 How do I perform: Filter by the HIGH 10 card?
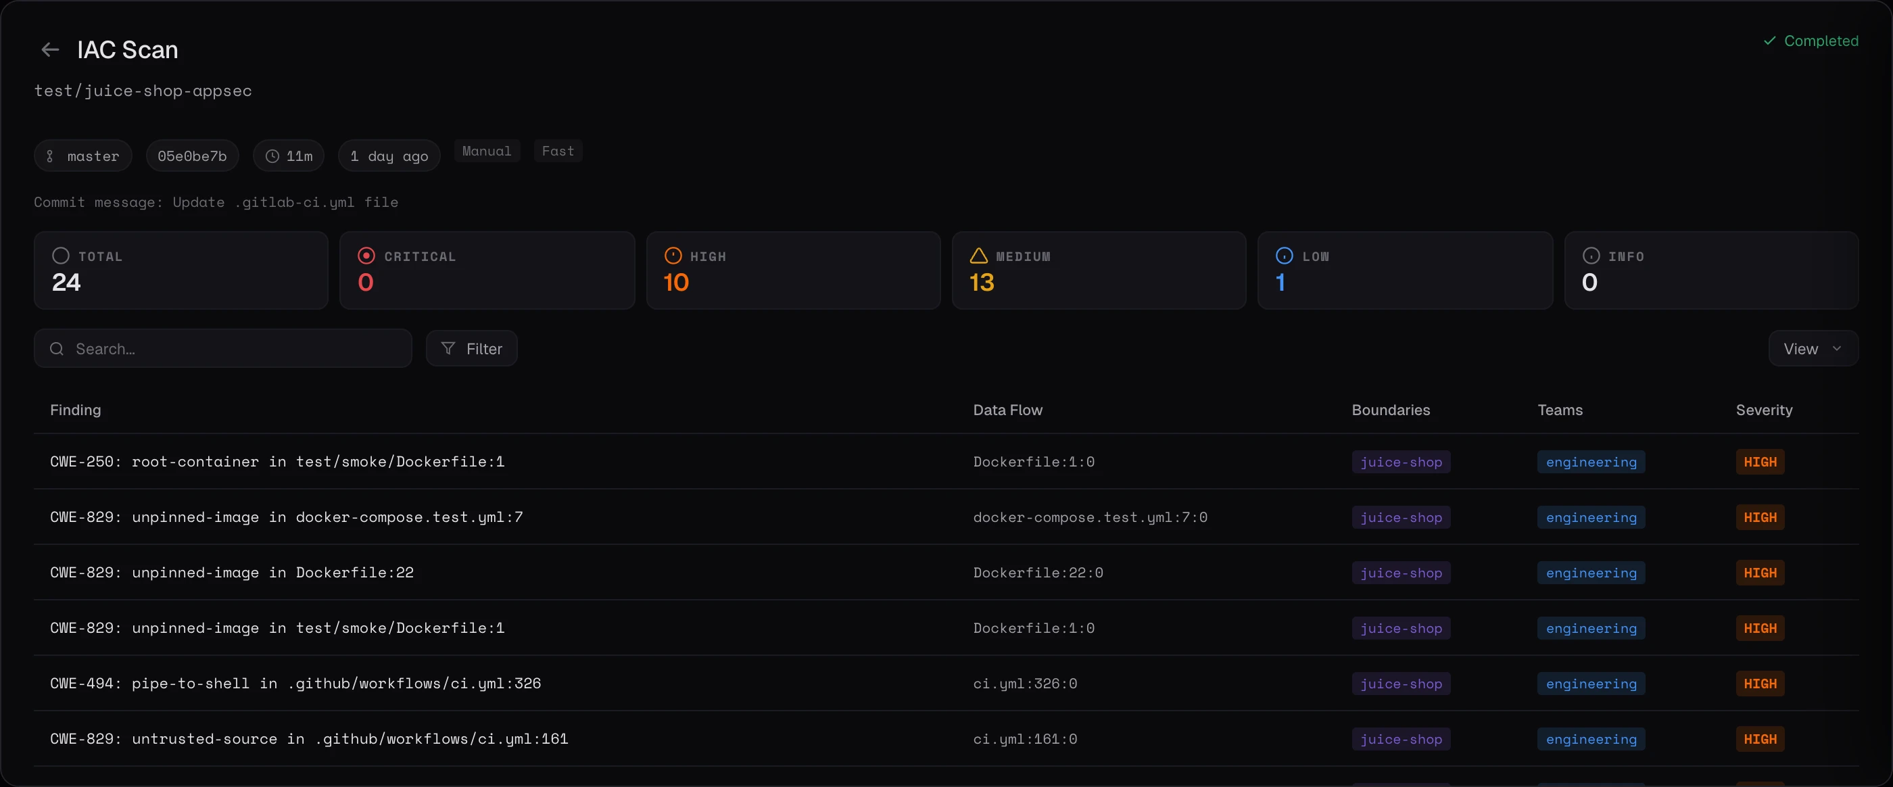click(x=794, y=270)
